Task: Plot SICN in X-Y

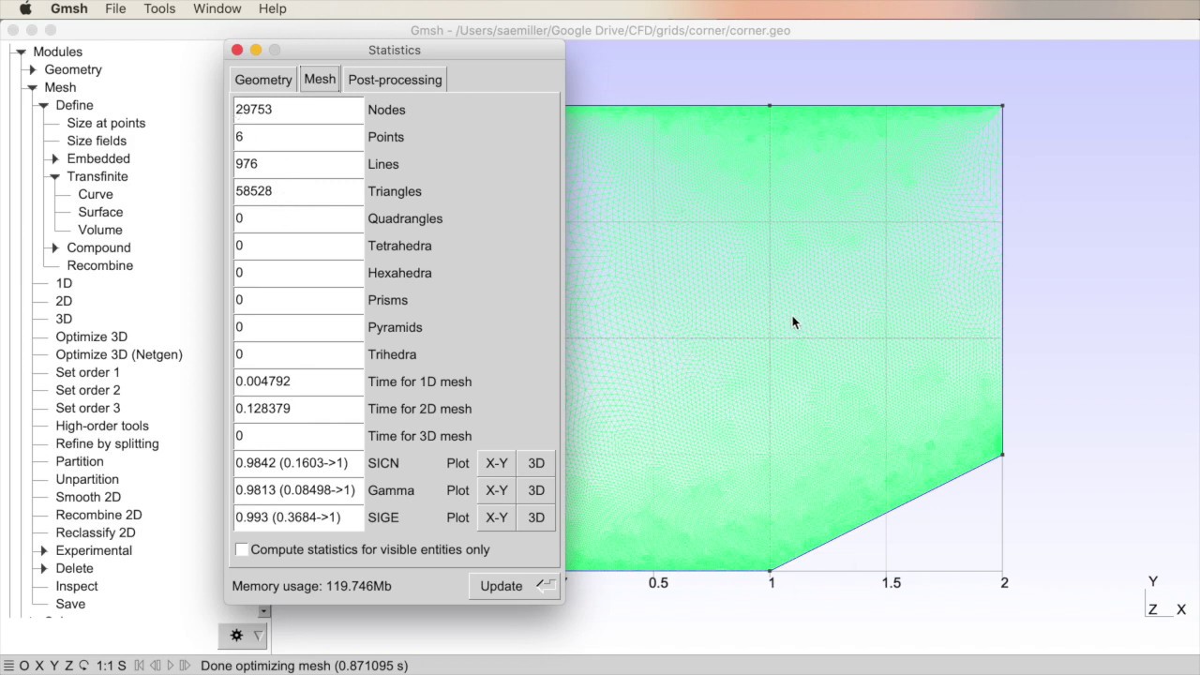Action: (497, 463)
